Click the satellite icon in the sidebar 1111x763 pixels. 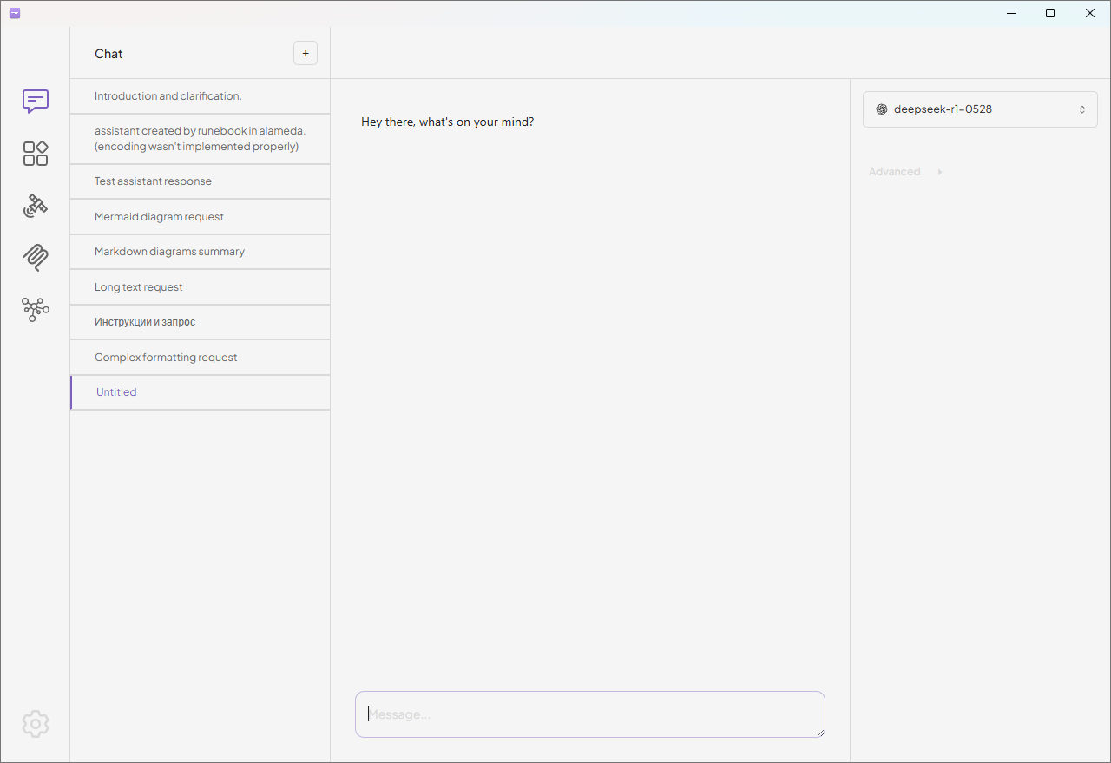(36, 206)
